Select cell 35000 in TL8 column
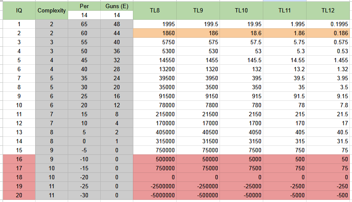 point(155,87)
